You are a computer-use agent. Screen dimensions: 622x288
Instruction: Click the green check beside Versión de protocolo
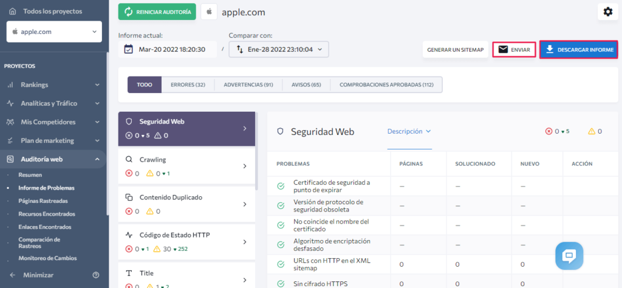pos(281,205)
